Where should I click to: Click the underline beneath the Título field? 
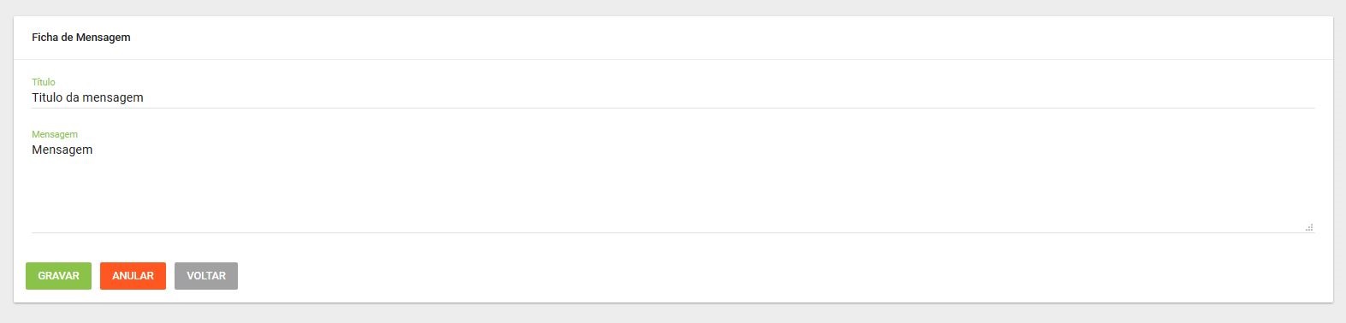673,108
